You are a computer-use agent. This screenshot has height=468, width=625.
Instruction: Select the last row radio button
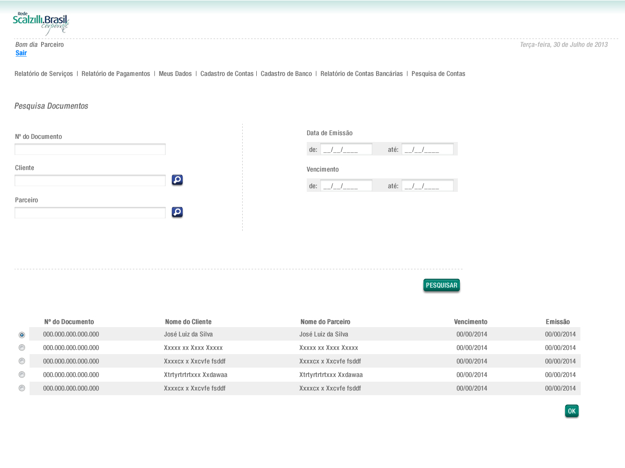(22, 388)
